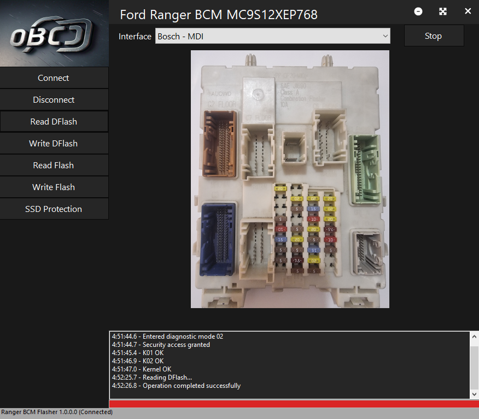Select 'Security access granted' log line
The image size is (479, 419).
161,345
